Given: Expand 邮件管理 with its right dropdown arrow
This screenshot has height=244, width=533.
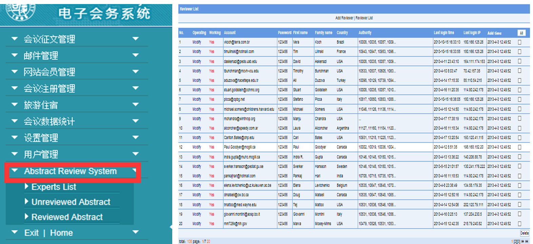Looking at the screenshot, I should tap(136, 55).
